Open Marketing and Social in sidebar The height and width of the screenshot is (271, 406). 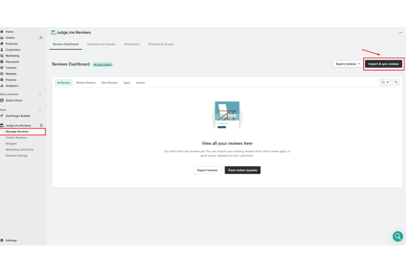coord(19,150)
